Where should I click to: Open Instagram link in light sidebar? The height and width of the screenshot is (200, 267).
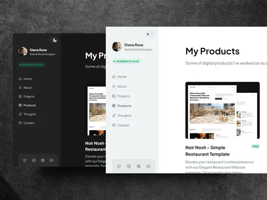[129, 166]
